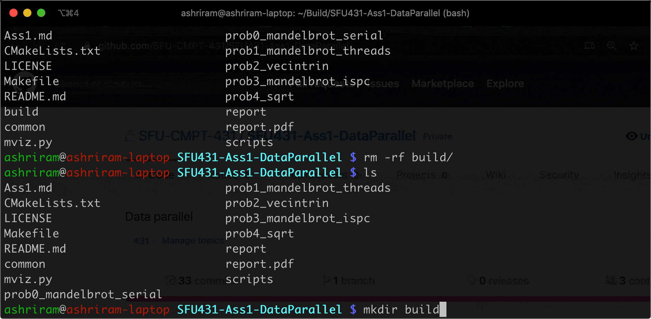This screenshot has width=651, height=319.
Task: Click the ⌥⌘4 window shortcut label
Action: click(68, 13)
